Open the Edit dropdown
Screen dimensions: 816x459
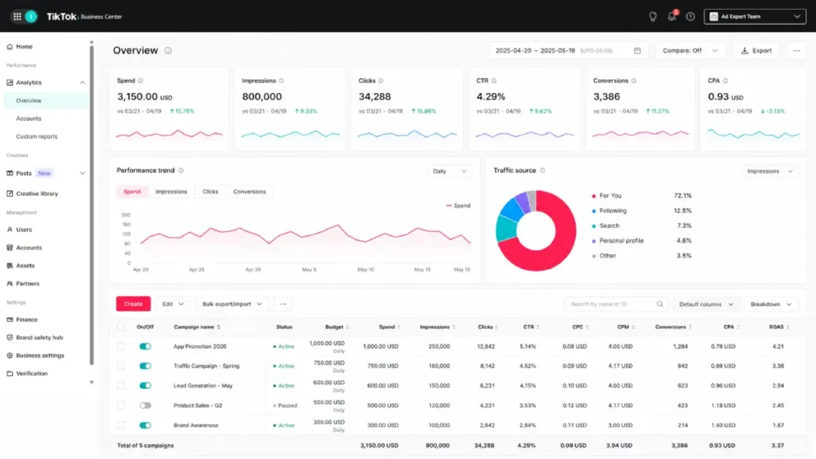click(x=173, y=304)
